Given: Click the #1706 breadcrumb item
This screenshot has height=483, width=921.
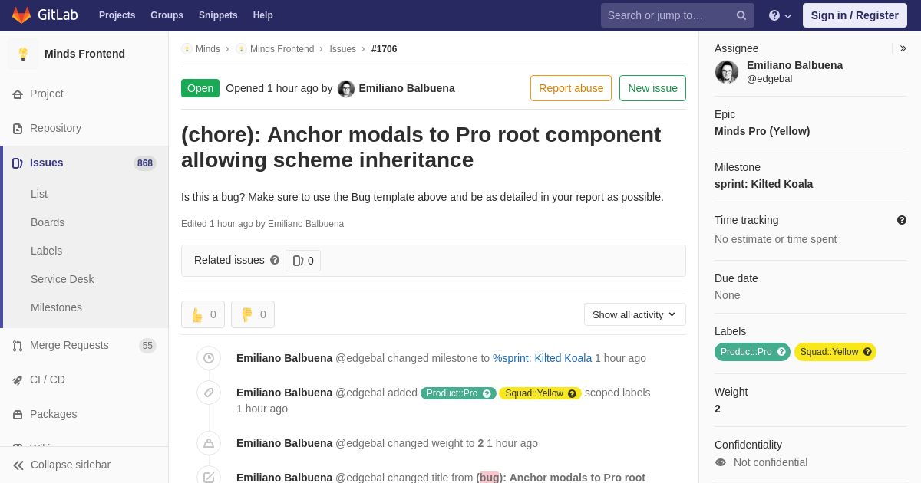Looking at the screenshot, I should [x=385, y=49].
